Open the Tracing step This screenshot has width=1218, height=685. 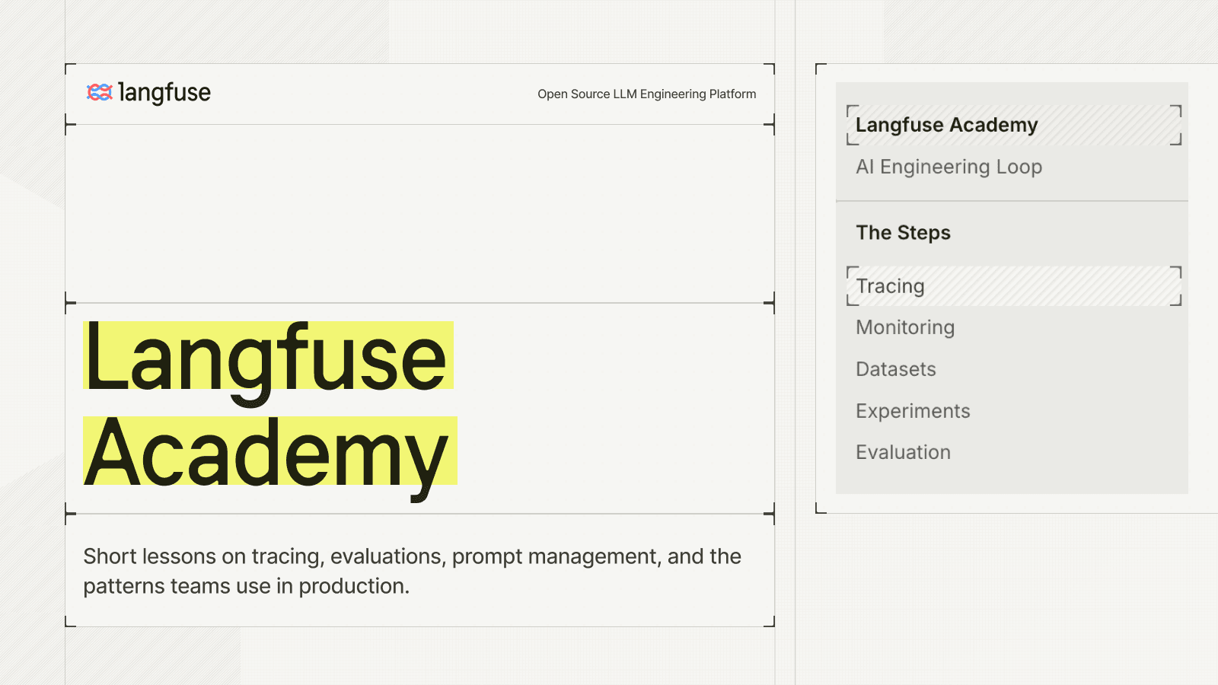(1014, 286)
